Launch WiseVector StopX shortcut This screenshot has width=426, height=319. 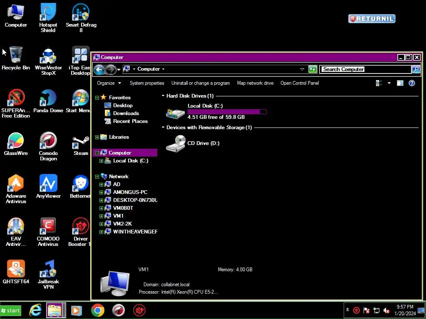coord(48,61)
